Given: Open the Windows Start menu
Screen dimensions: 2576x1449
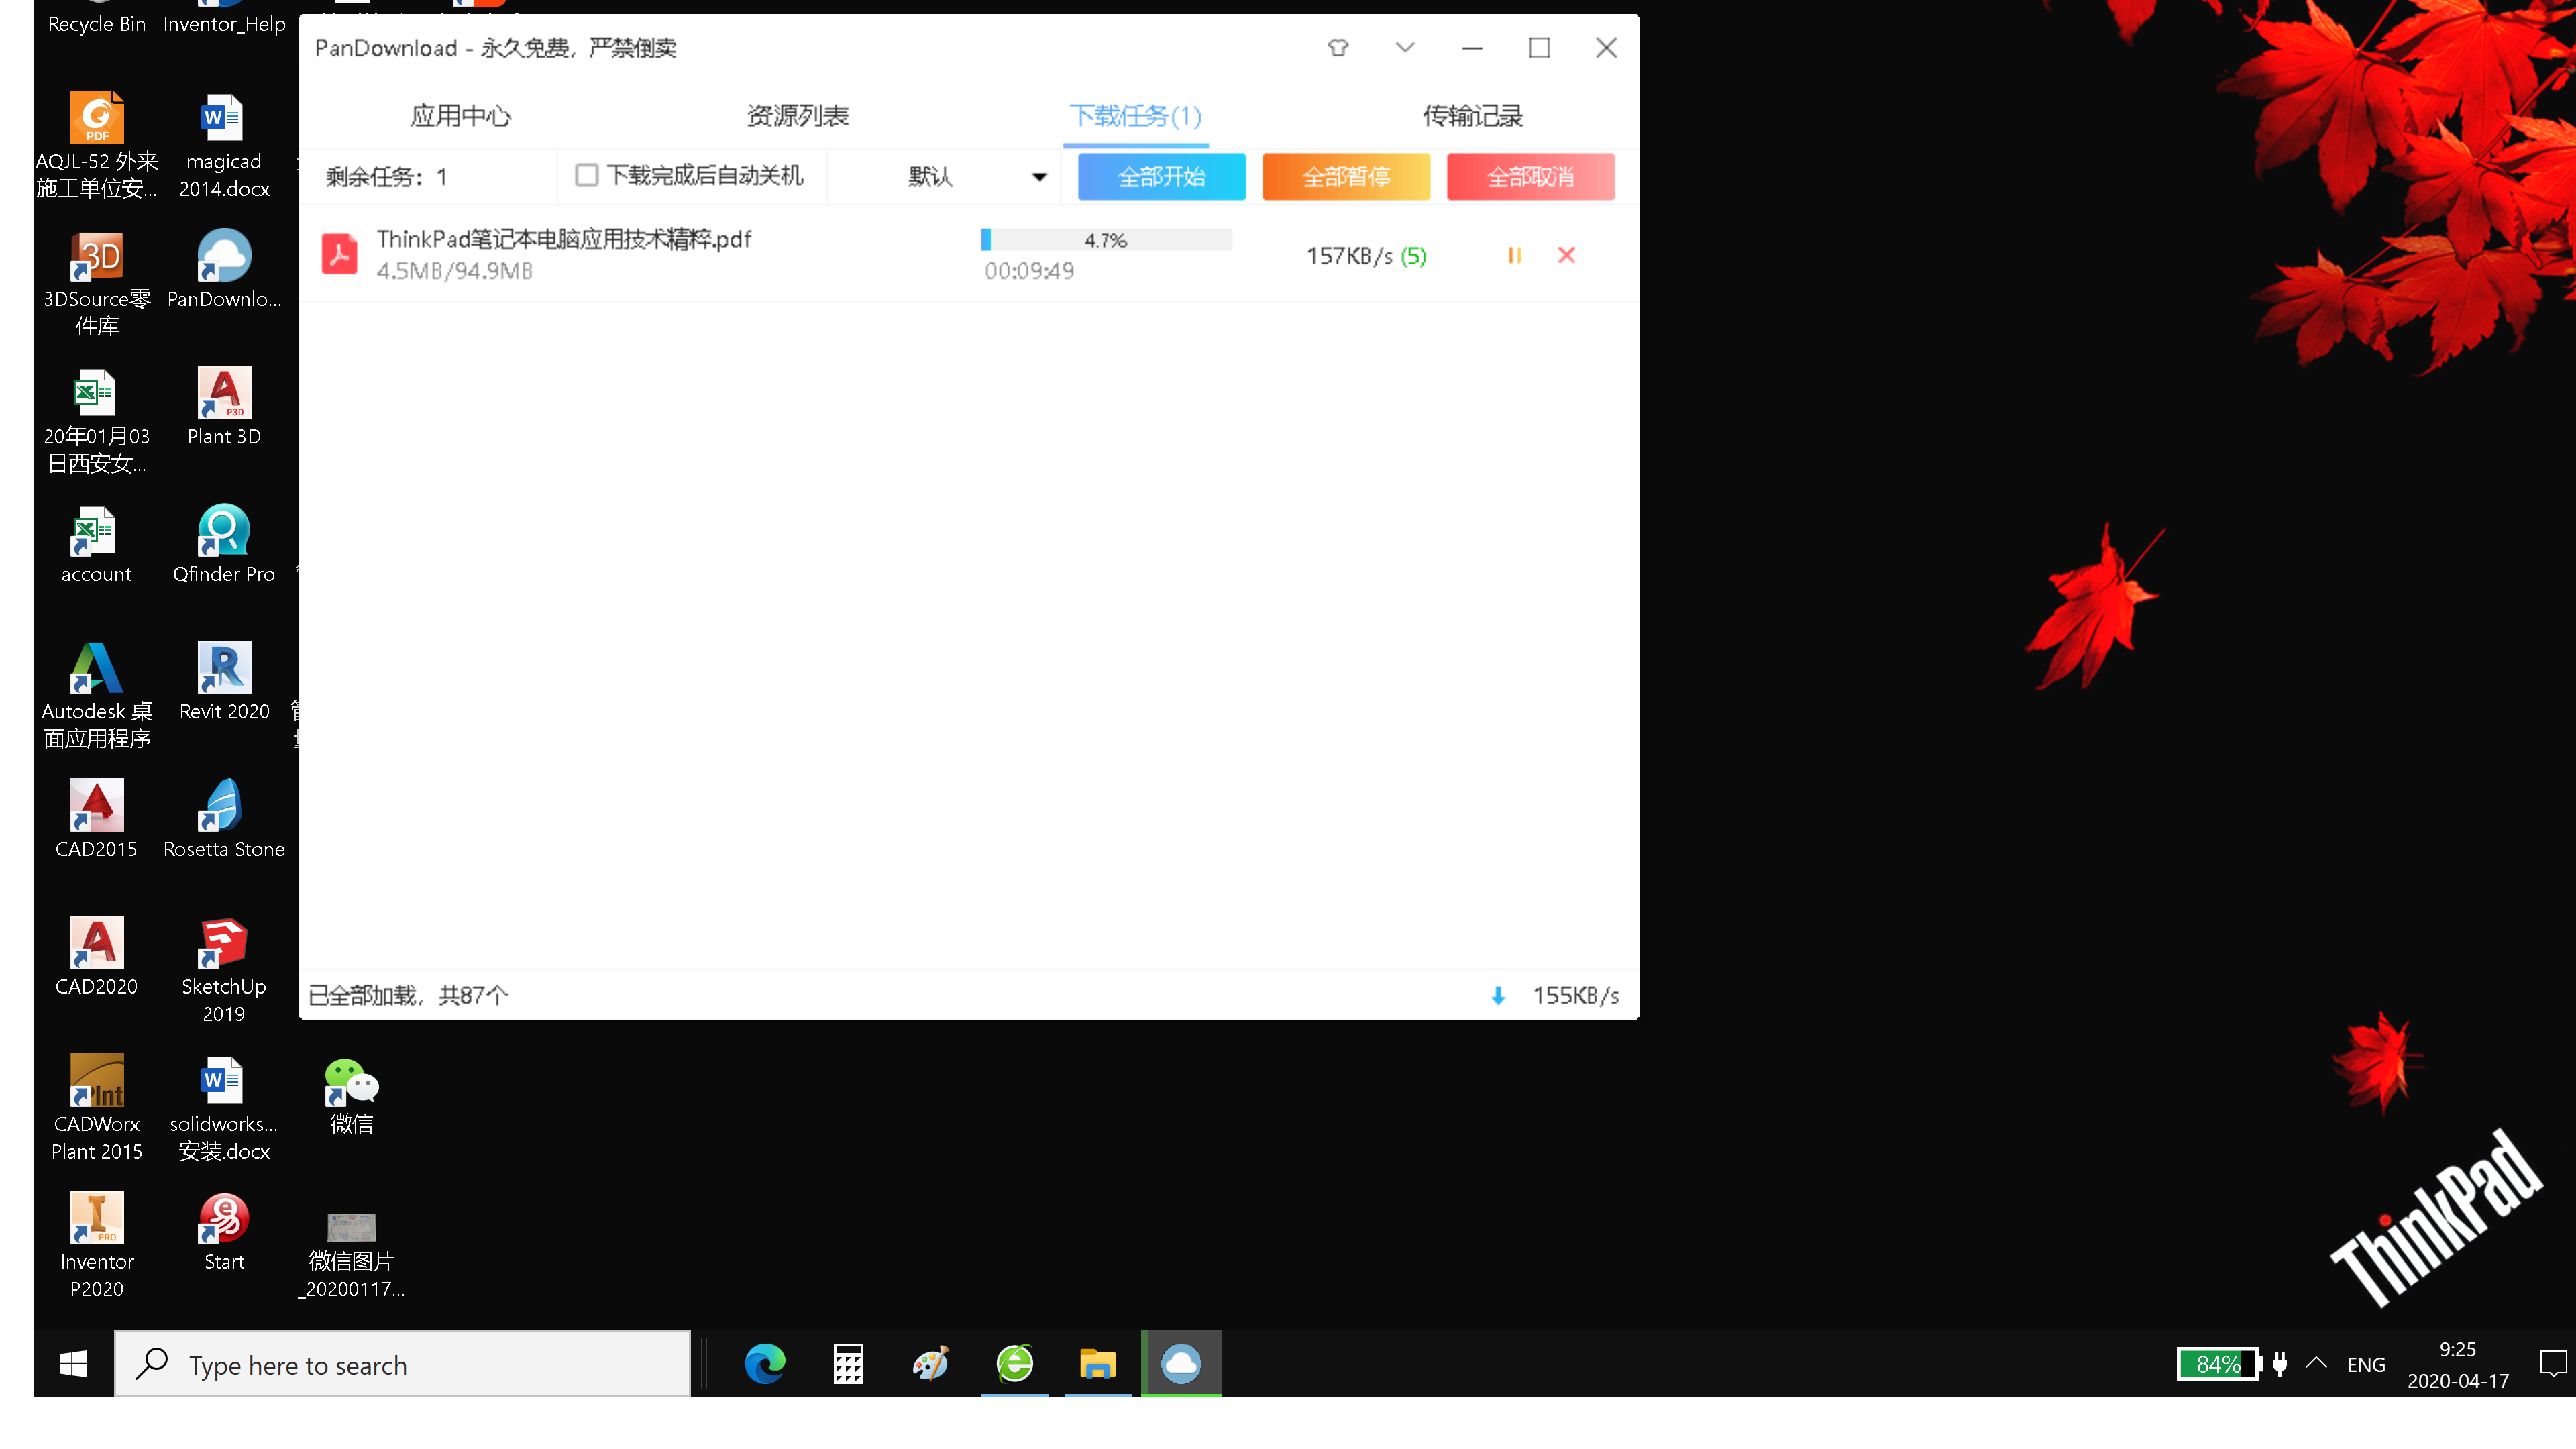Looking at the screenshot, I should click(73, 1364).
